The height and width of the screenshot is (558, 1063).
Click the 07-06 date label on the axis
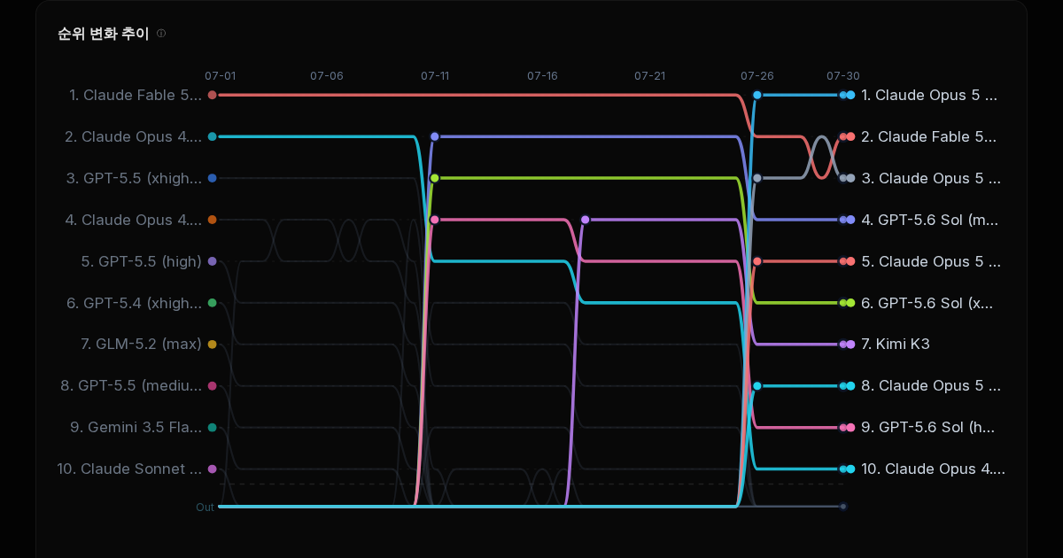click(327, 76)
